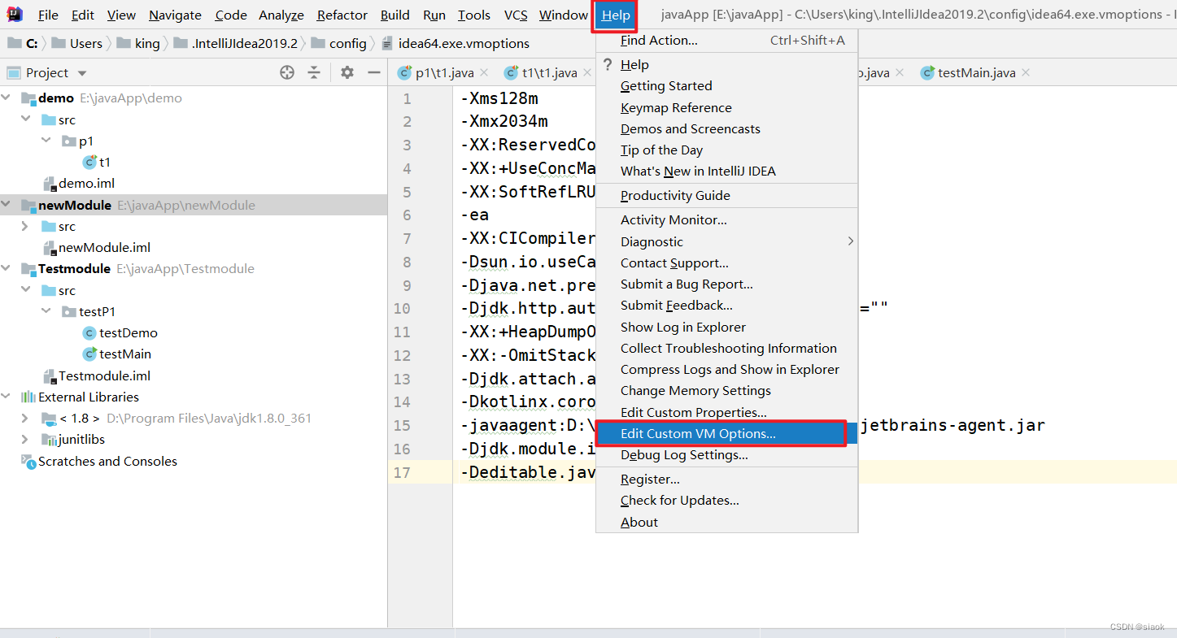
Task: Select Getting Started menu item
Action: pyautogui.click(x=727, y=85)
